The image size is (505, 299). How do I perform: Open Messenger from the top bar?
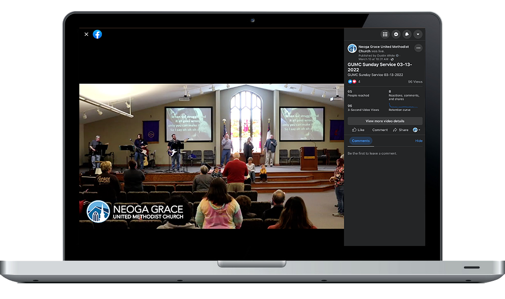click(396, 34)
